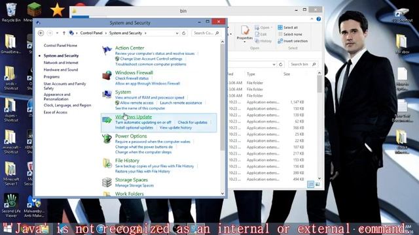Select Hardware and Sound category
The image size is (419, 235).
point(61,70)
